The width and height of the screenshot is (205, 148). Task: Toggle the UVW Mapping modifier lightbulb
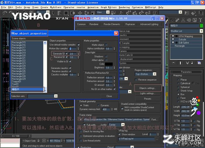(x=173, y=36)
